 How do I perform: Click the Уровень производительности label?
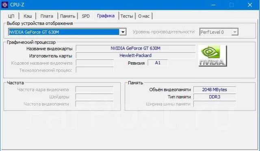point(163,32)
